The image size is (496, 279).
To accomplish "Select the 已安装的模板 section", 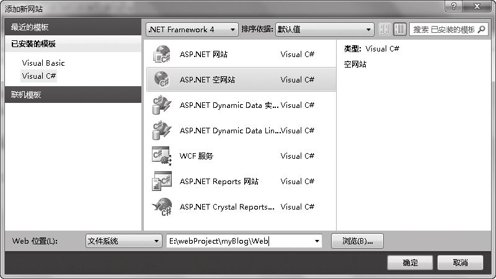I will 73,43.
